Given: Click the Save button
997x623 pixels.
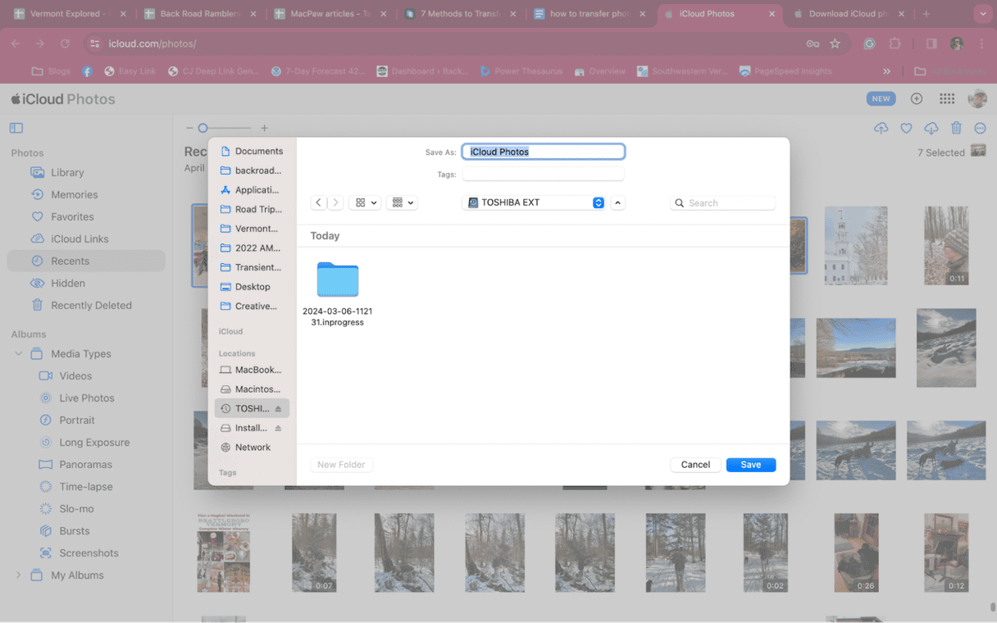Looking at the screenshot, I should coord(750,465).
